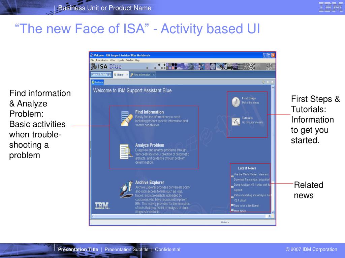Close the Find Information tab

[154, 75]
